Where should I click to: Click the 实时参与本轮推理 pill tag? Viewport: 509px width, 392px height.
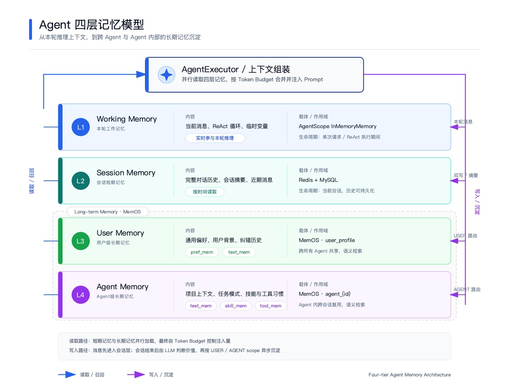click(215, 138)
